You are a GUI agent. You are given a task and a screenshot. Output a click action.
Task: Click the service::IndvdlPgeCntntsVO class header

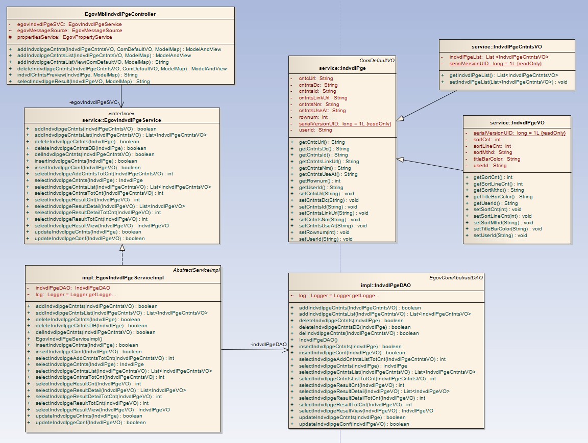[507, 46]
